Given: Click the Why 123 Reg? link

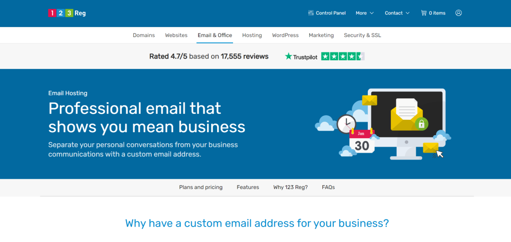Looking at the screenshot, I should tap(290, 187).
